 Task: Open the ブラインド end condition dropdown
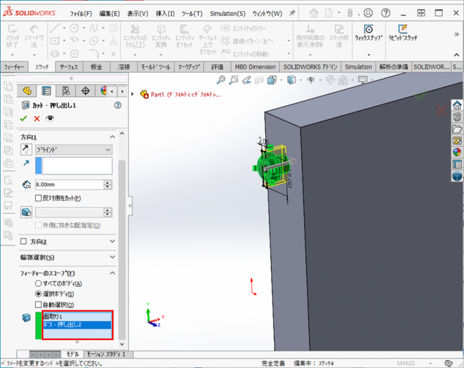74,150
